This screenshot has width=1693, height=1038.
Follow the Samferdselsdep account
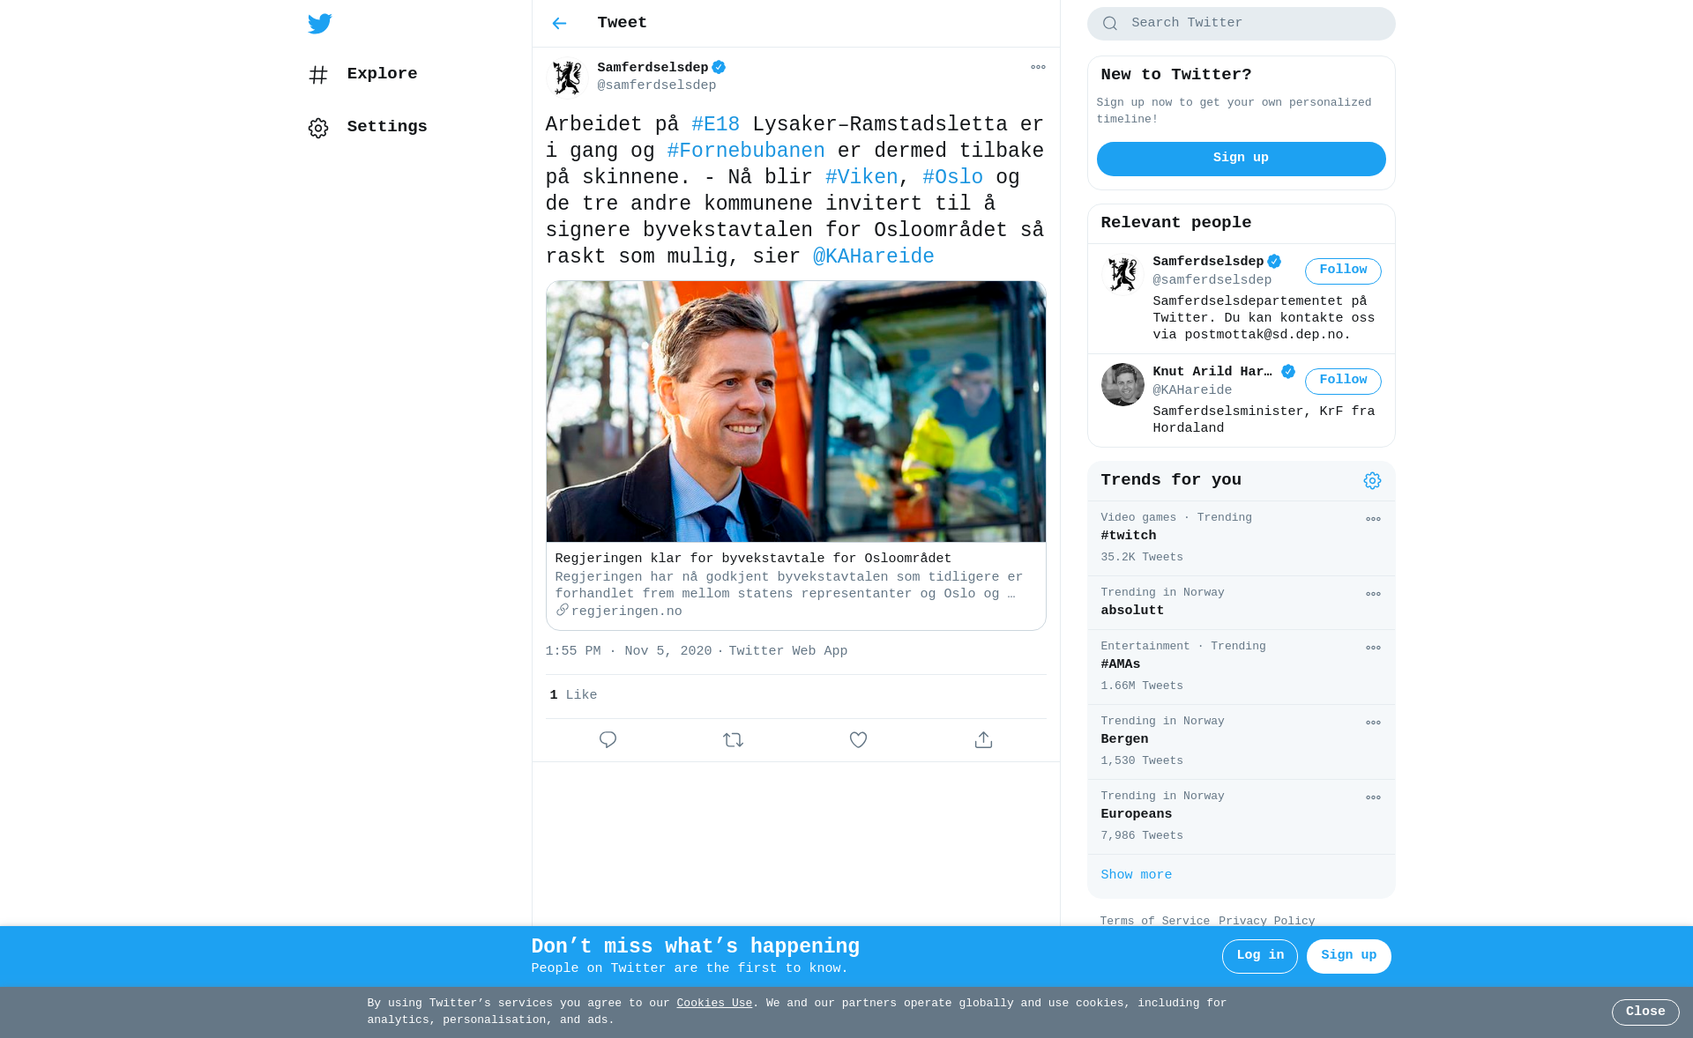tap(1343, 271)
